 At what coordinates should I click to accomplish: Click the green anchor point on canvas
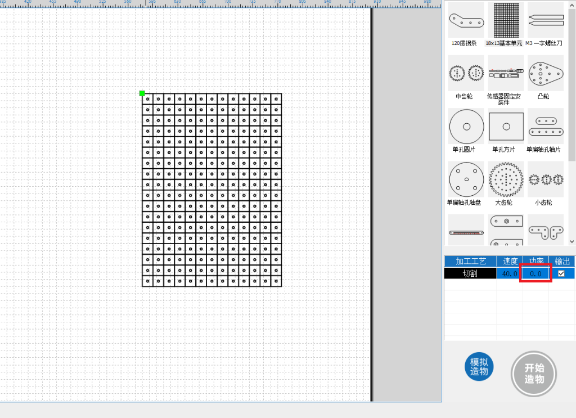142,93
